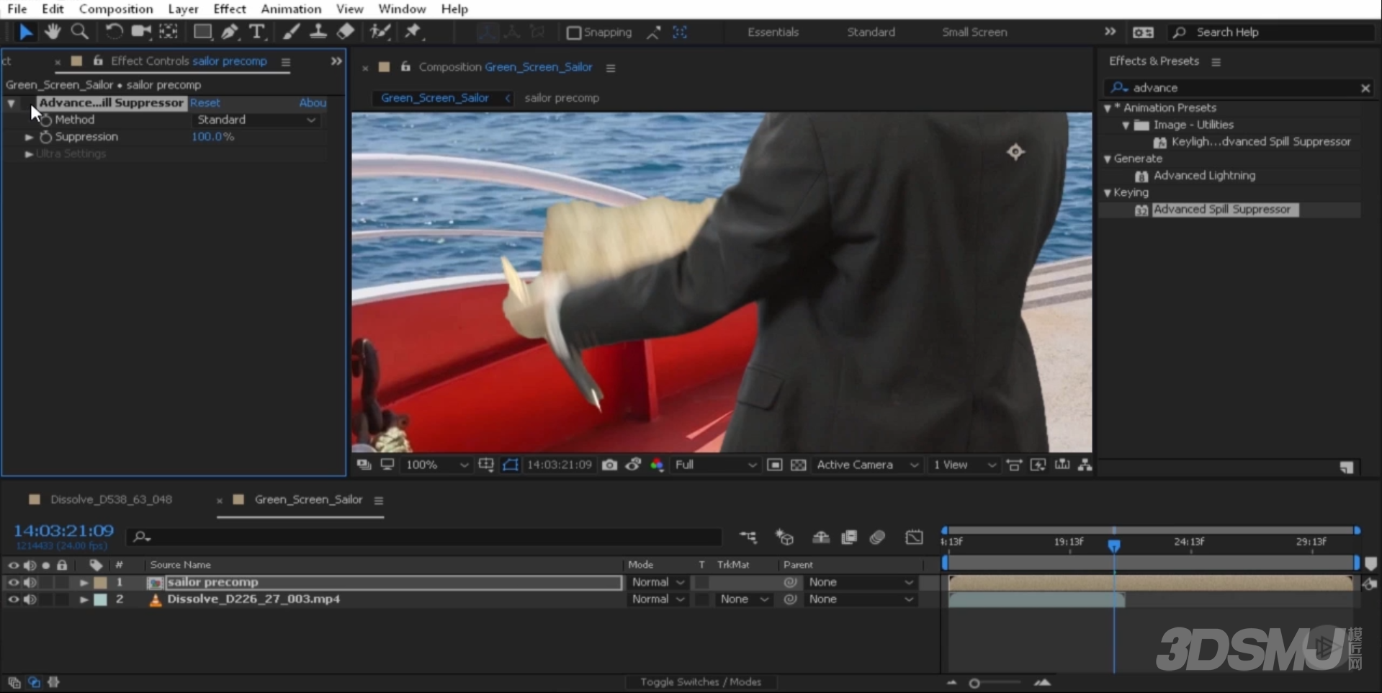The image size is (1382, 693).
Task: Toggle lock on Effect Controls panel
Action: pos(98,61)
